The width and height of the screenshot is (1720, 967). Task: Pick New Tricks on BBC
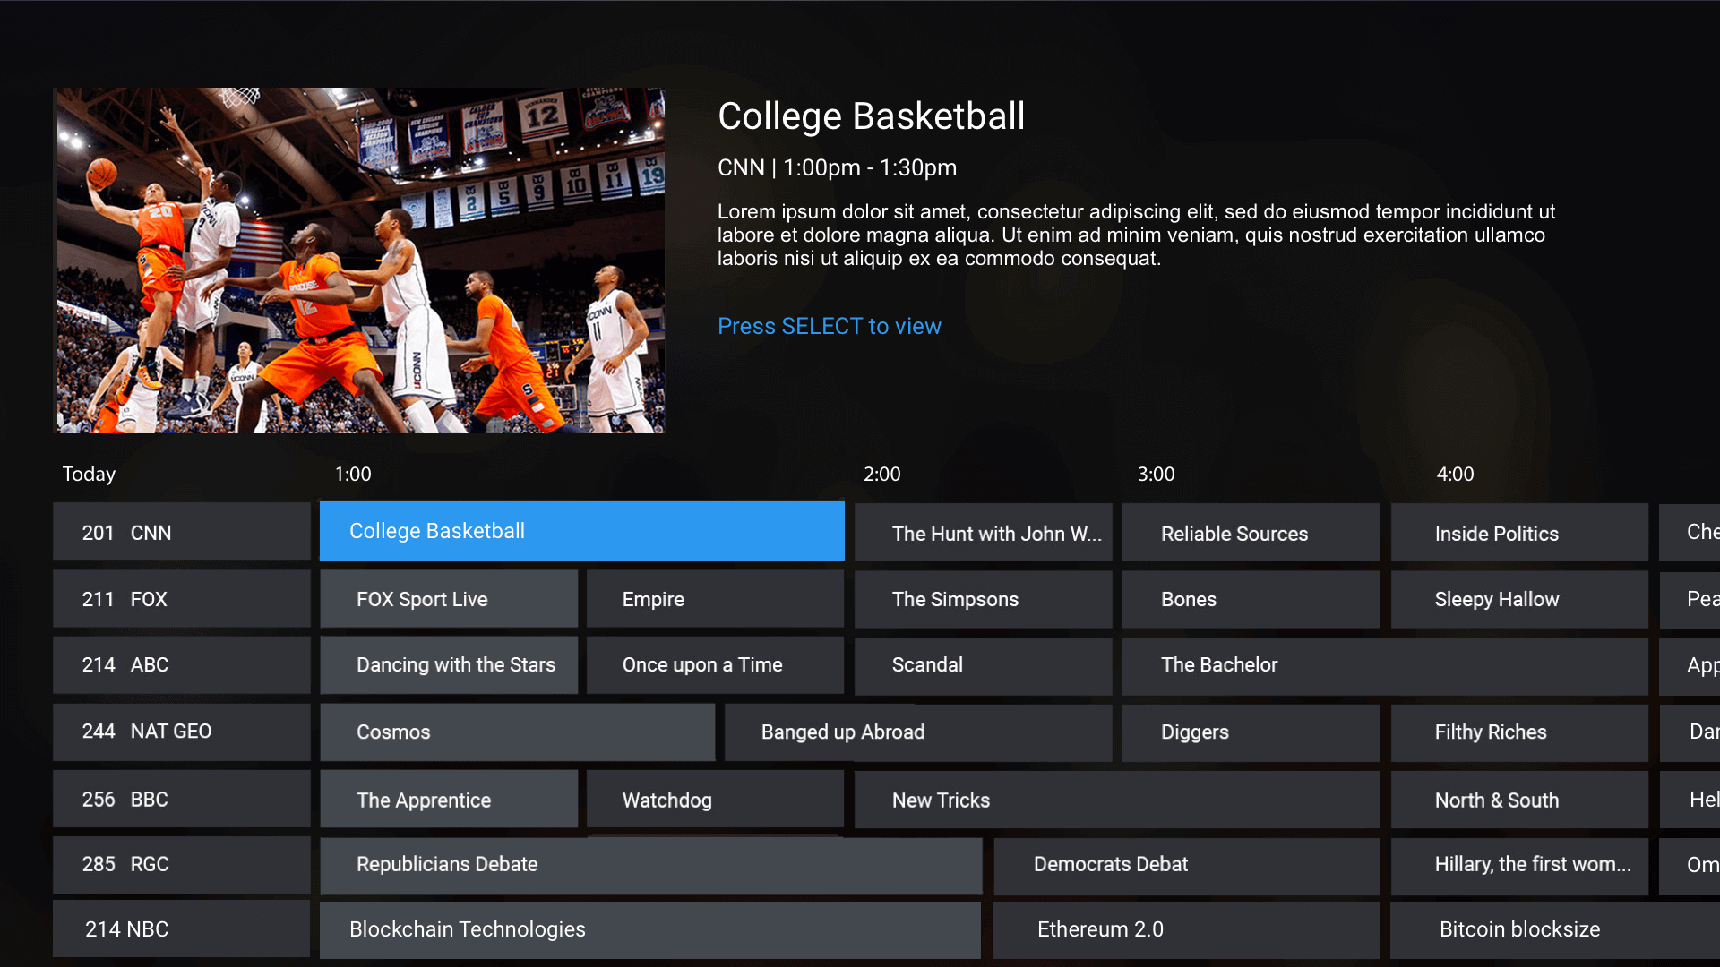pos(1116,800)
